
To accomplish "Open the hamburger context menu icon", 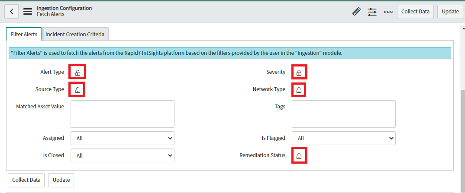I will [x=28, y=12].
